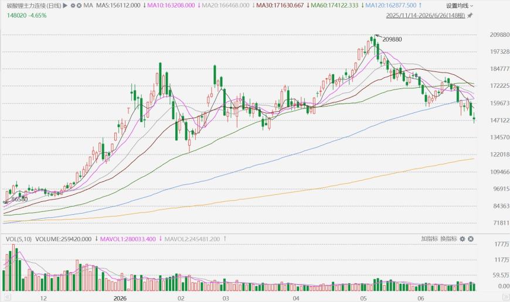Click the 148020 -4.65% price readout
The image size is (510, 302).
(26, 15)
